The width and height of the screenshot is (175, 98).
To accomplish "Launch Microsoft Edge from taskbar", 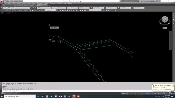I will 38,96.
